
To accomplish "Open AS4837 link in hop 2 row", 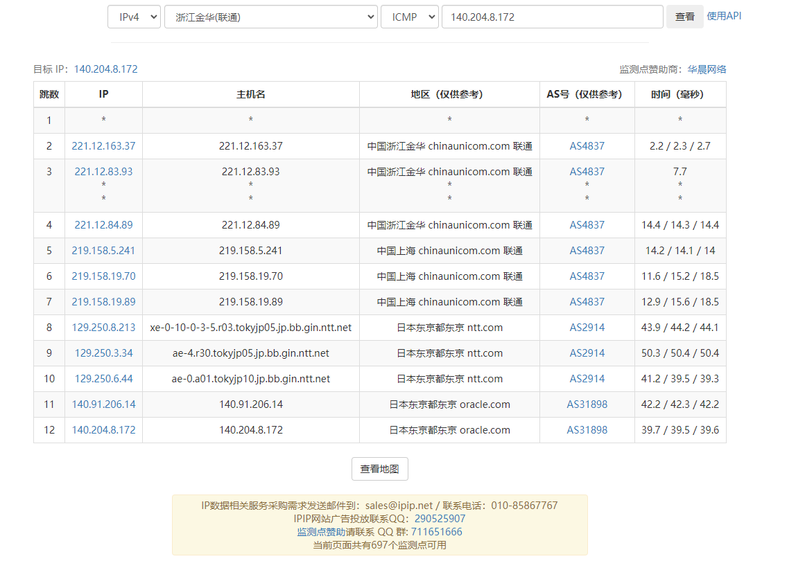I will 587,146.
